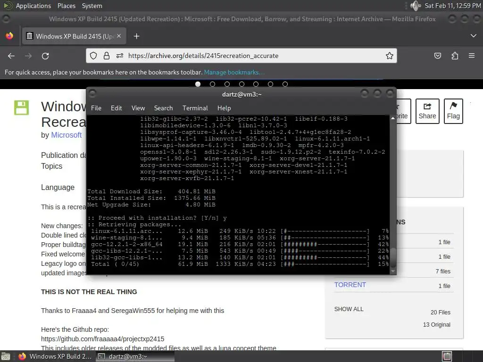483x362 pixels.
Task: Click the Flag button on archive page
Action: pyautogui.click(x=453, y=111)
